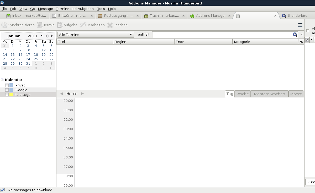This screenshot has width=315, height=193.
Task: Open the Help menu
Action: pyautogui.click(x=112, y=9)
